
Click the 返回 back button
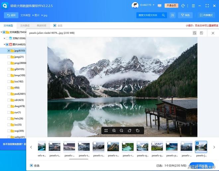[x=11, y=15]
